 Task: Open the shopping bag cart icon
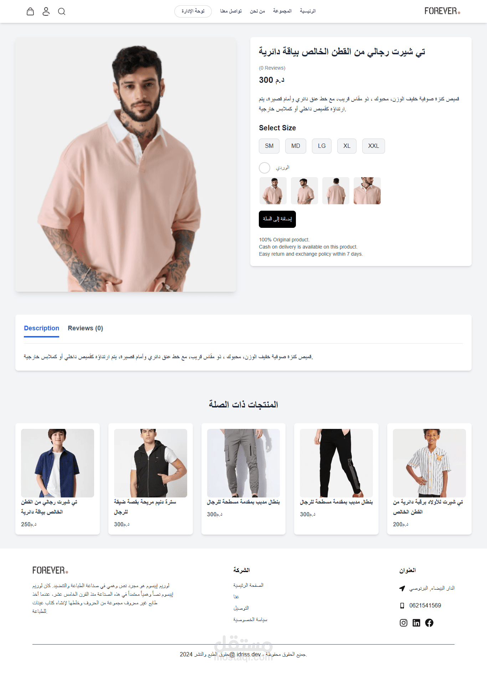30,11
